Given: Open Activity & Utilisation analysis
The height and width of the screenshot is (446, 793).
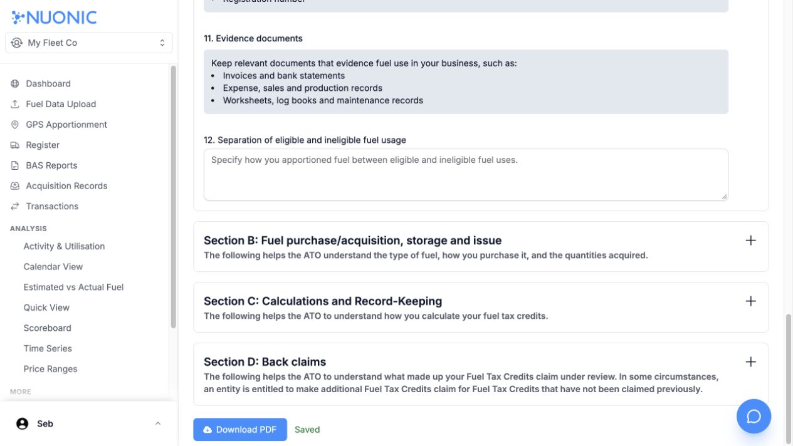Looking at the screenshot, I should [x=64, y=246].
